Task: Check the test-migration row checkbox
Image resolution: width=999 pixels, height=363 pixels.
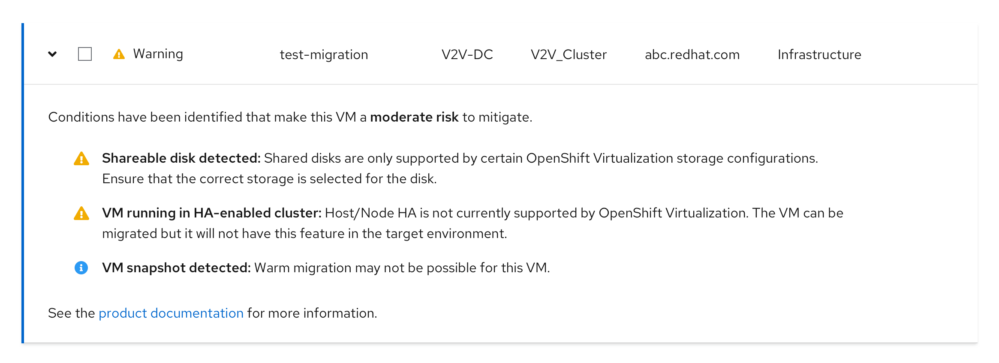Action: click(85, 54)
